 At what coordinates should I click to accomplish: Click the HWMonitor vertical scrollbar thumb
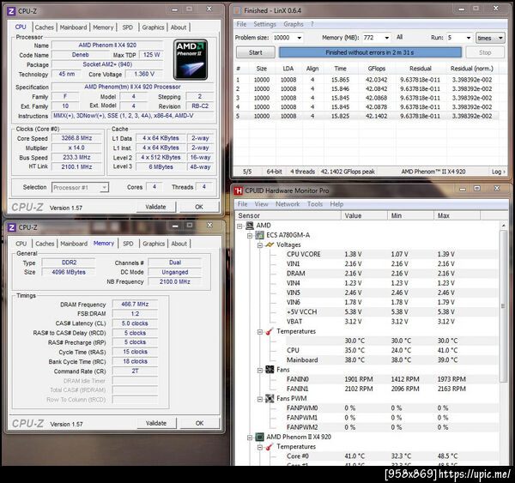point(503,305)
